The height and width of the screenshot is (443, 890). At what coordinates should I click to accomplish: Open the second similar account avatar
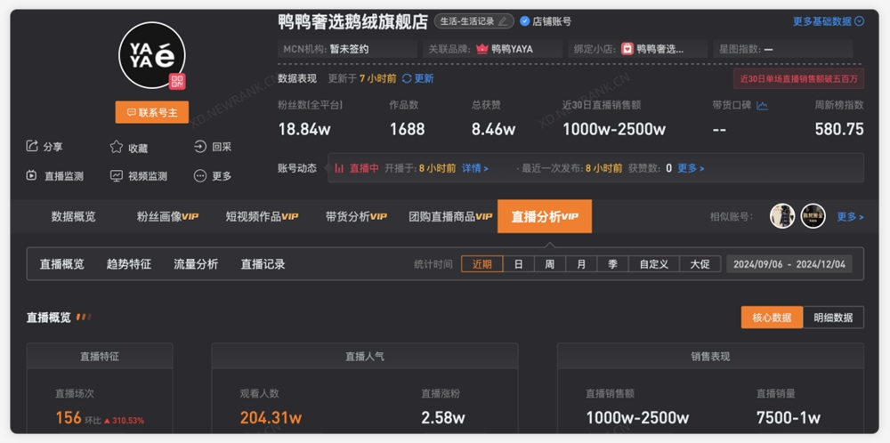coord(813,216)
